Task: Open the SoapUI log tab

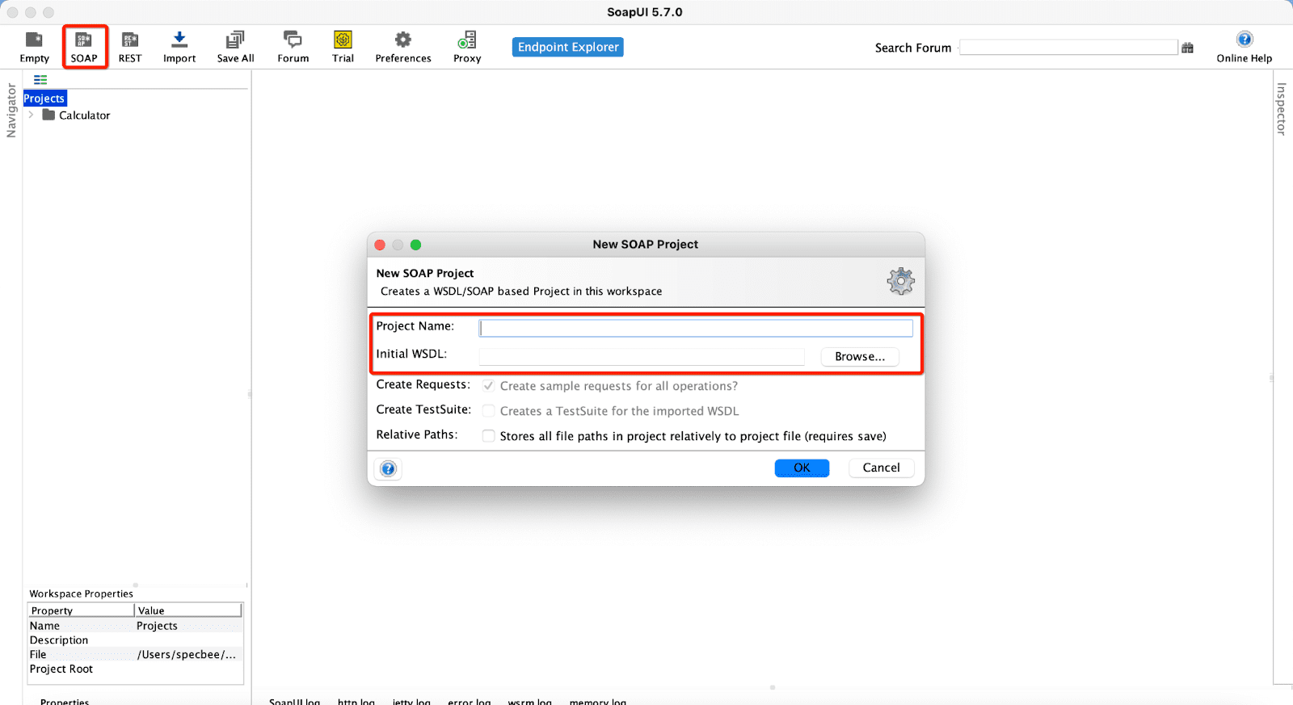Action: [x=294, y=701]
